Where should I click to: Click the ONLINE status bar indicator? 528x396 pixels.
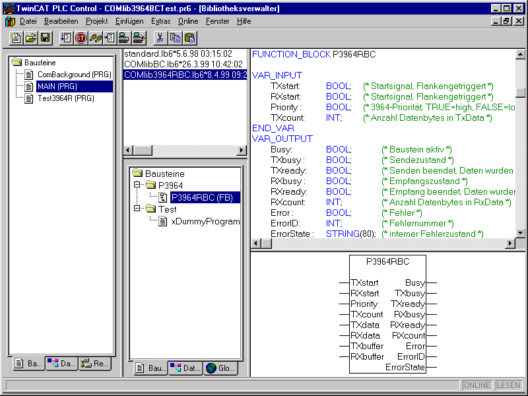[x=477, y=385]
